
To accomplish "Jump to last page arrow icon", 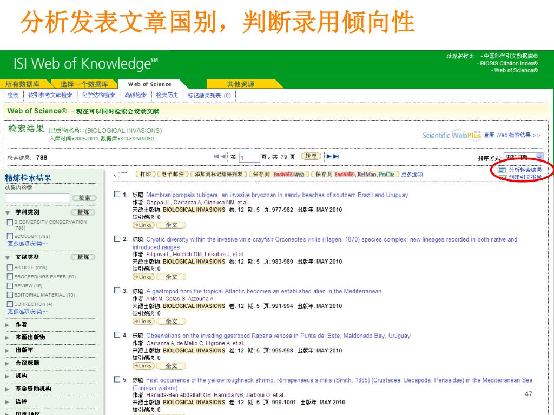I will pyautogui.click(x=336, y=156).
